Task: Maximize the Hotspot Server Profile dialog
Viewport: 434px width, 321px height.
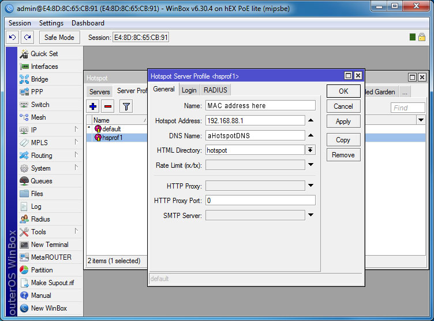Action: tap(348, 76)
